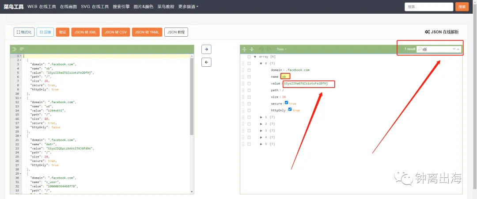Open action menu square of array [6] row

tap(249, 57)
